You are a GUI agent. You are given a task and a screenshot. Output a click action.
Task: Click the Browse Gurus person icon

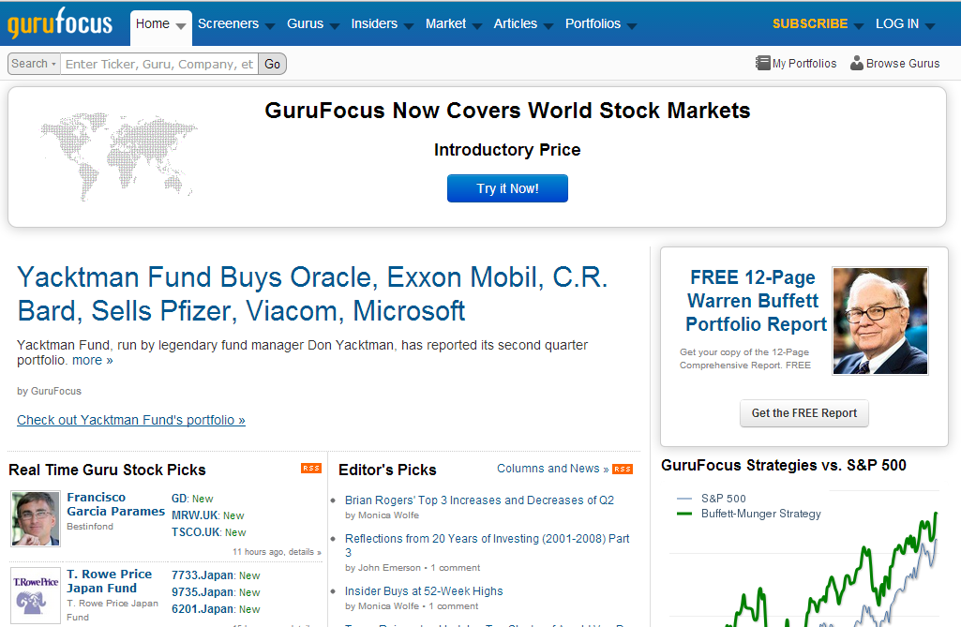(x=856, y=64)
